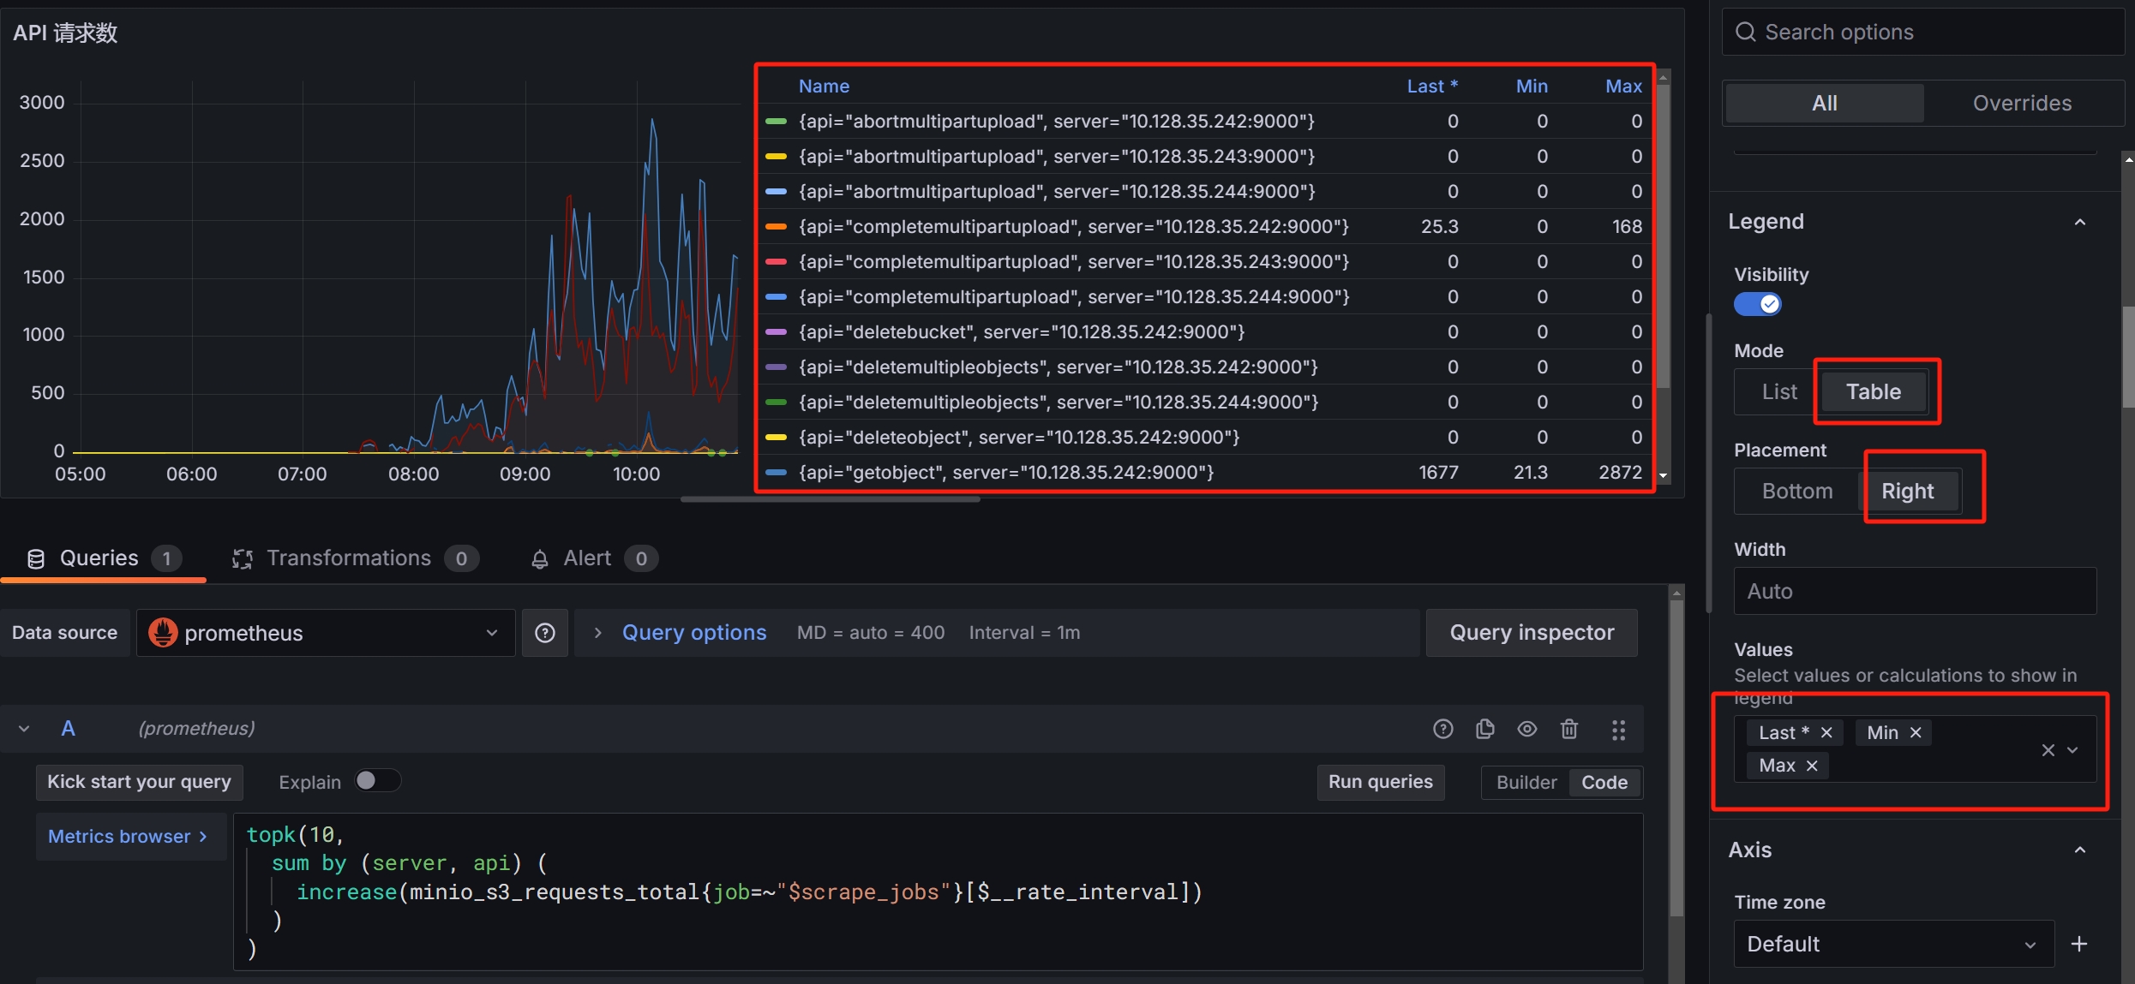This screenshot has height=984, width=2135.
Task: Expand Query options chevron
Action: (598, 633)
